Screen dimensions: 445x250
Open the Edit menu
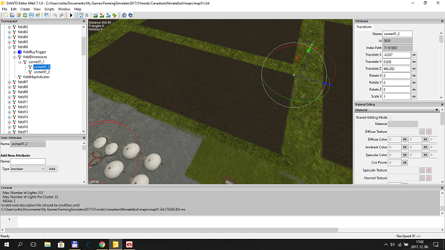(13, 9)
